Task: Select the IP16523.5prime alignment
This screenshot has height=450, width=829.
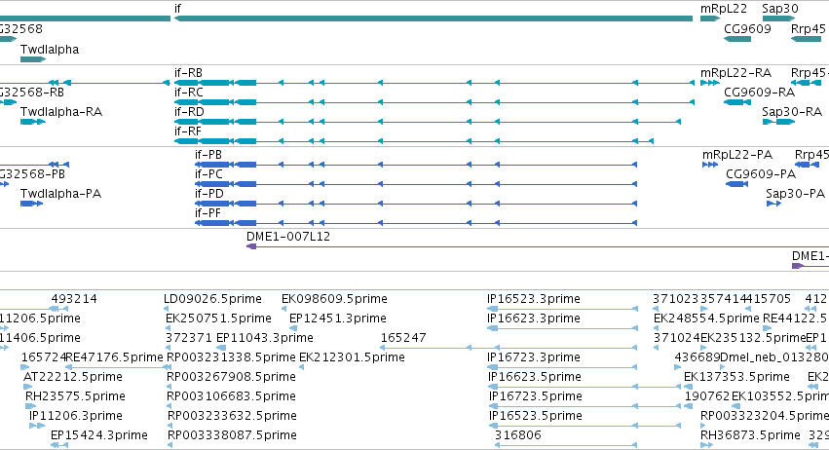Action: click(584, 427)
